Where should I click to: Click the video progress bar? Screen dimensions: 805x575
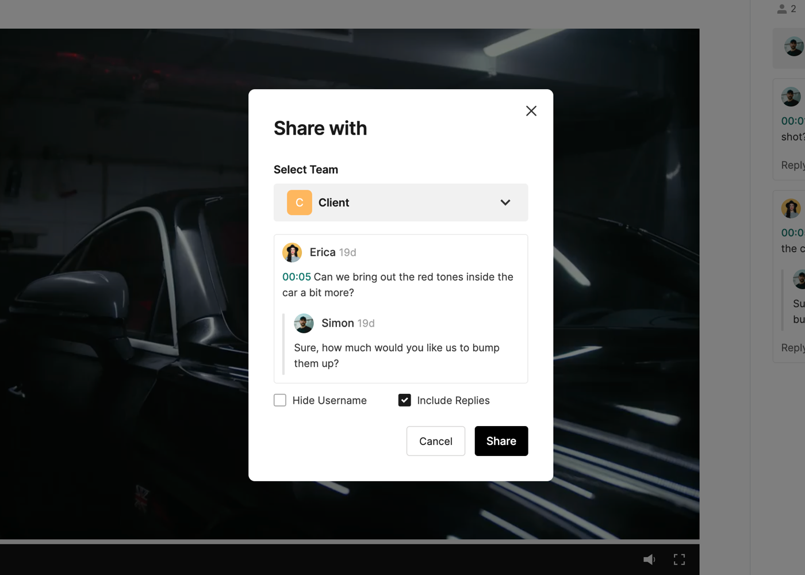(350, 542)
